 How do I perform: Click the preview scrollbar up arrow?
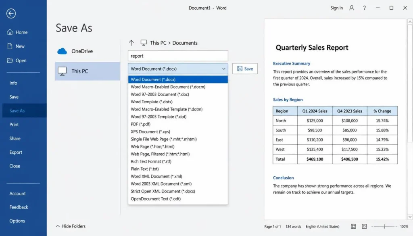(410, 22)
